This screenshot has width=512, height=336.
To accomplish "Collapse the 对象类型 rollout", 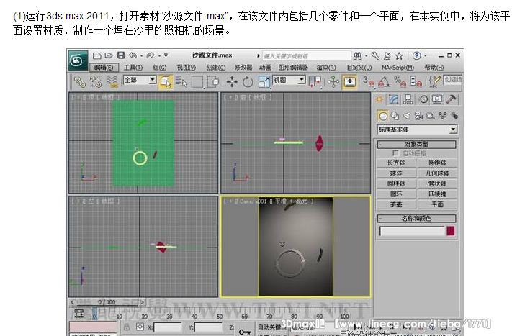I will click(x=416, y=145).
